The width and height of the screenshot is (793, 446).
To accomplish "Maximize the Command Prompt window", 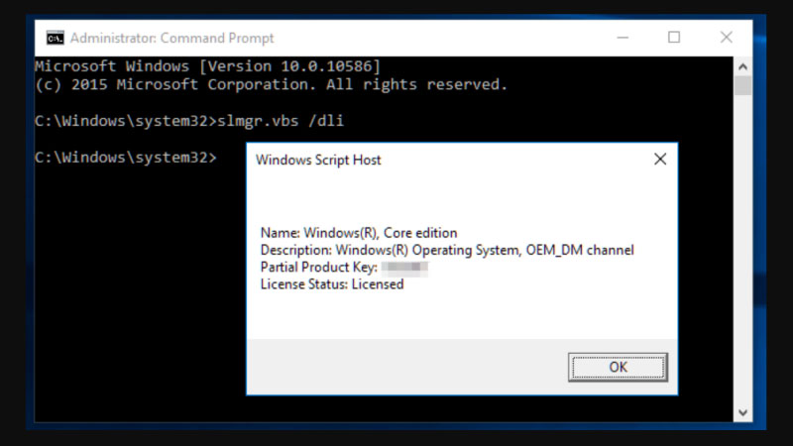I will tap(674, 38).
